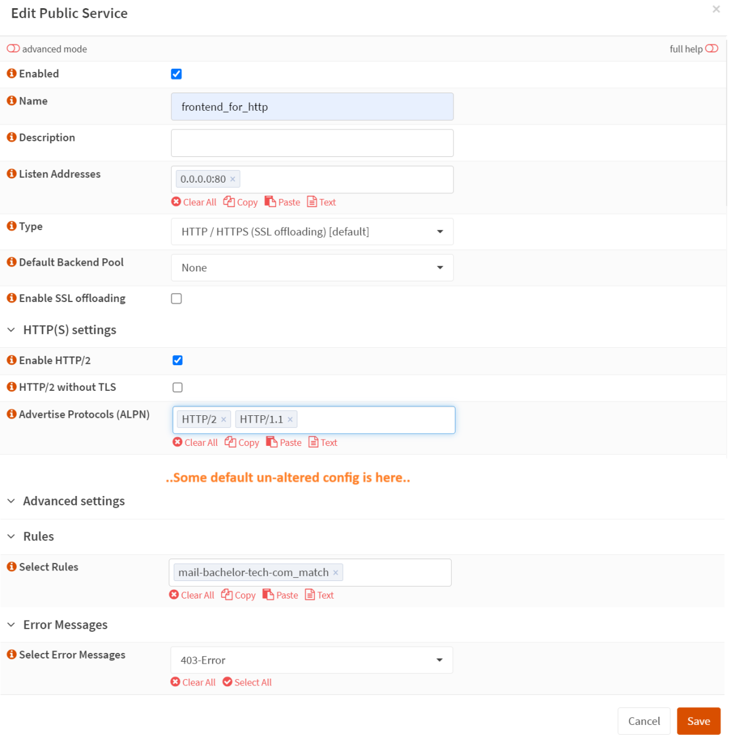Paste into the Advertise Protocols field

point(283,442)
